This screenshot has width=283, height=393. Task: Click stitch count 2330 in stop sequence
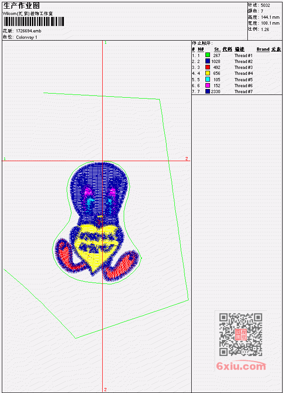[215, 92]
